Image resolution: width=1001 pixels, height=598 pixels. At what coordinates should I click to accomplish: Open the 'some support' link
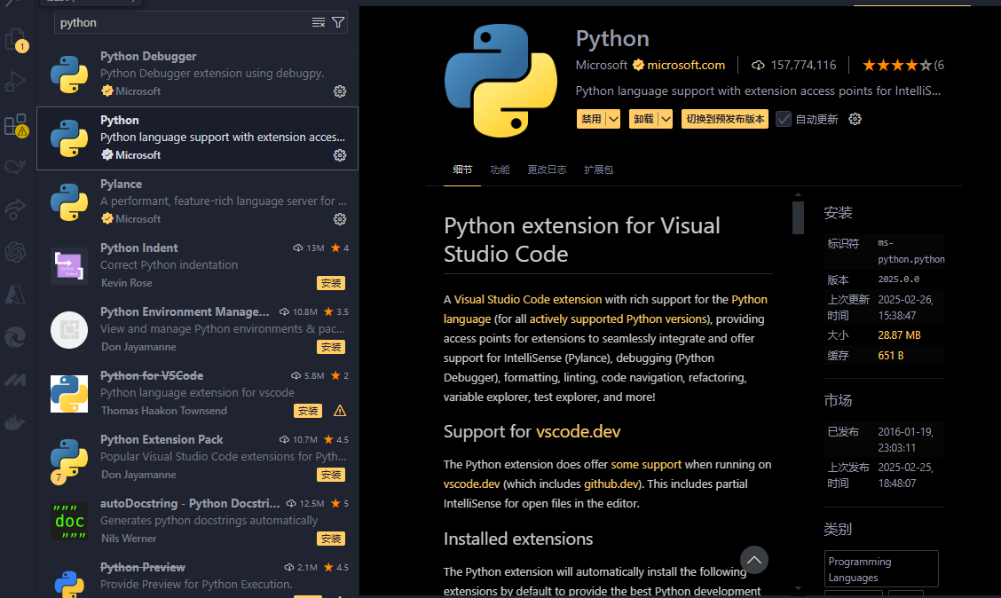coord(646,465)
